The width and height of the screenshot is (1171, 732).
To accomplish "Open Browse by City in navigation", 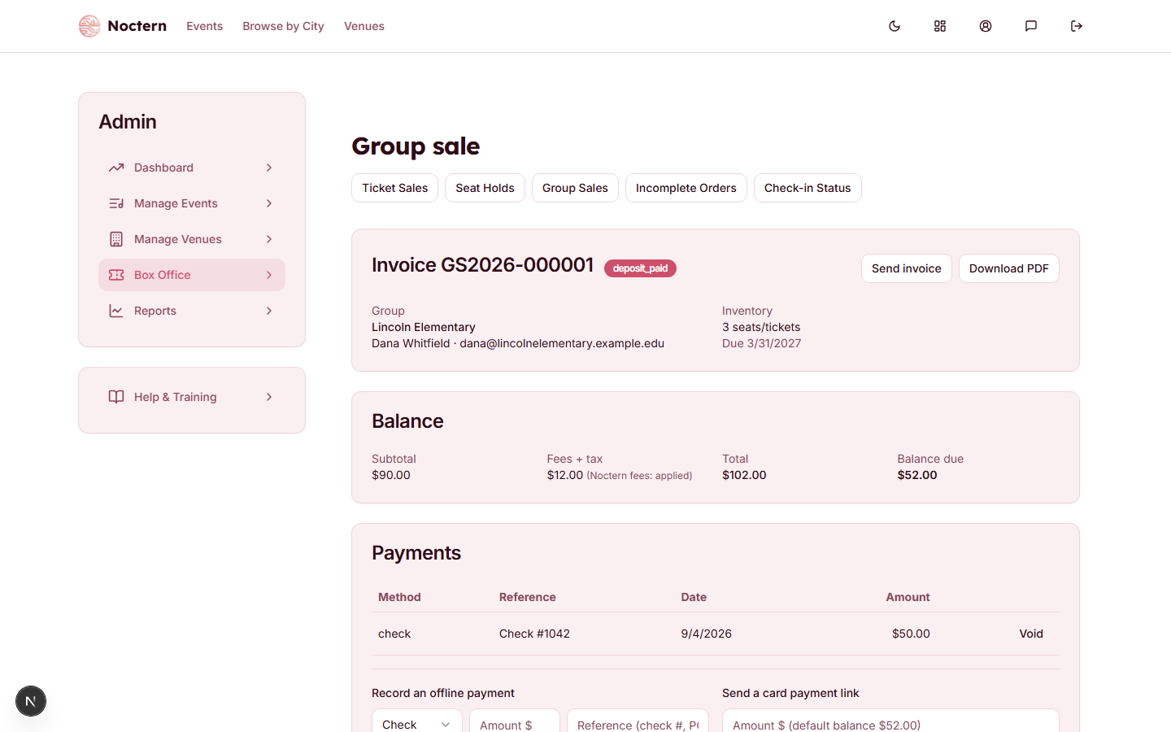I will pos(283,26).
